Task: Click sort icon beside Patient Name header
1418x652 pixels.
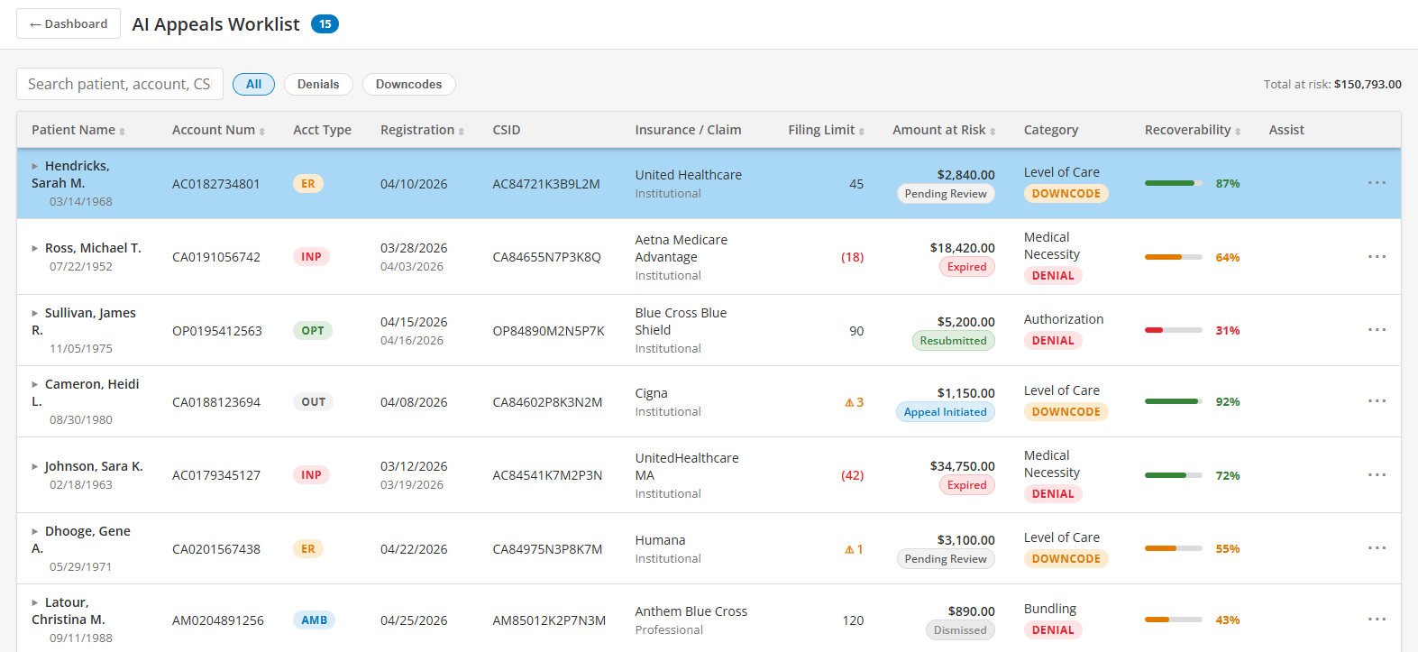Action: tap(123, 132)
